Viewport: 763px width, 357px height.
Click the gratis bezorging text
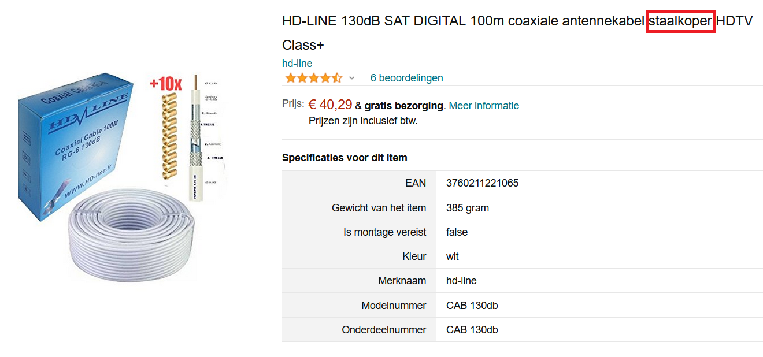tap(404, 106)
